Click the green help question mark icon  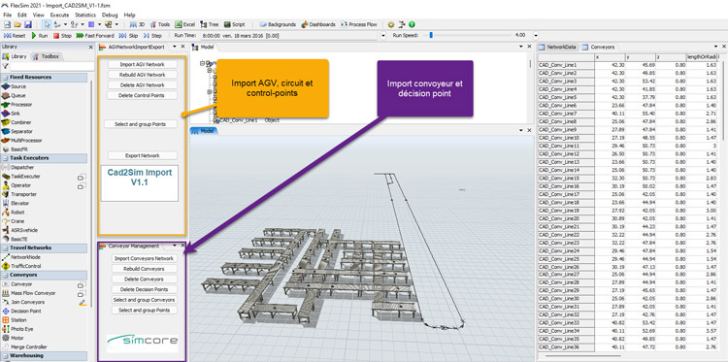pyautogui.click(x=412, y=24)
